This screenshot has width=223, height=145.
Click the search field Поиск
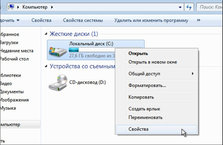pos(210,7)
